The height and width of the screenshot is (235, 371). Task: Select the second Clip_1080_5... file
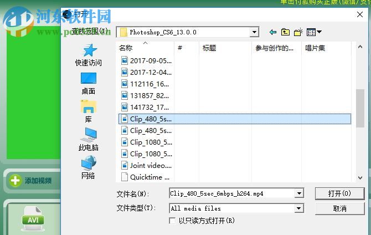tap(146, 154)
